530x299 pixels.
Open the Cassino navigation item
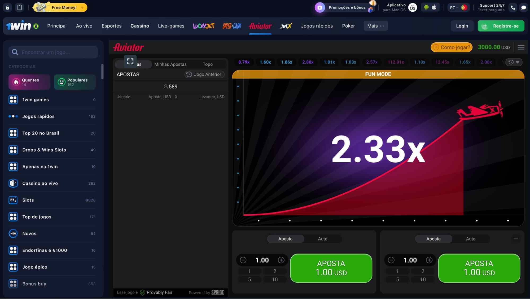point(139,26)
